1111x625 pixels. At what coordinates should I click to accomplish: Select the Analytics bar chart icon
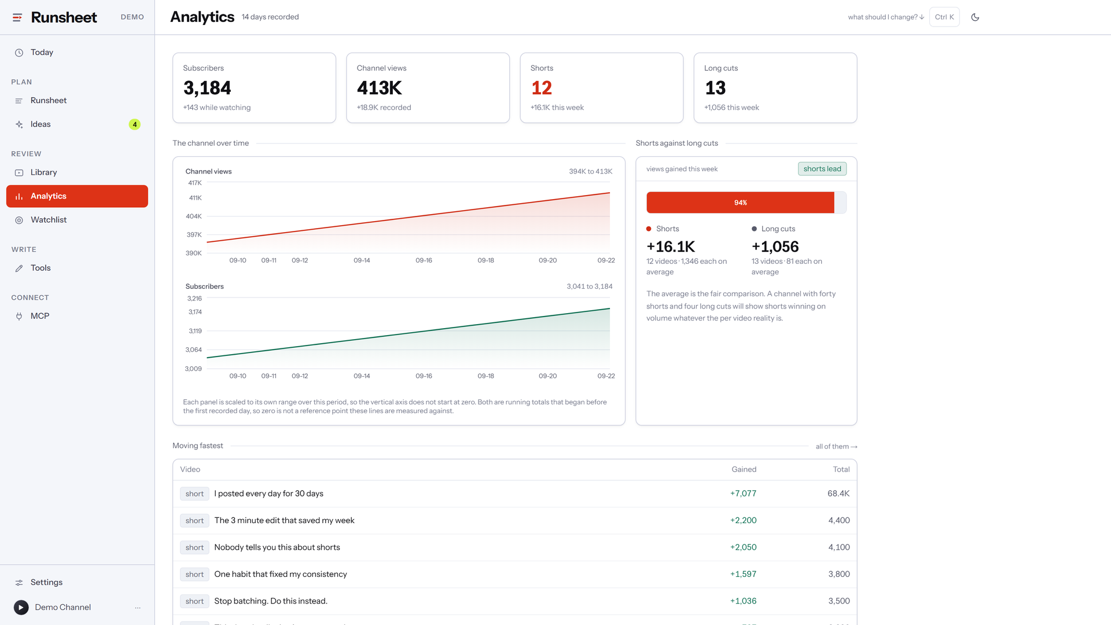point(19,197)
